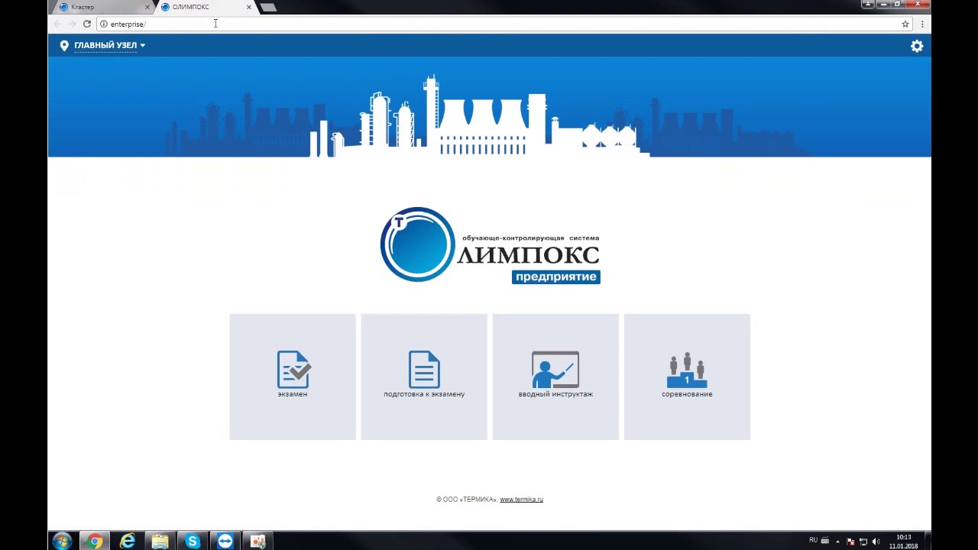Go back to the previous page
The width and height of the screenshot is (978, 550).
[x=57, y=24]
